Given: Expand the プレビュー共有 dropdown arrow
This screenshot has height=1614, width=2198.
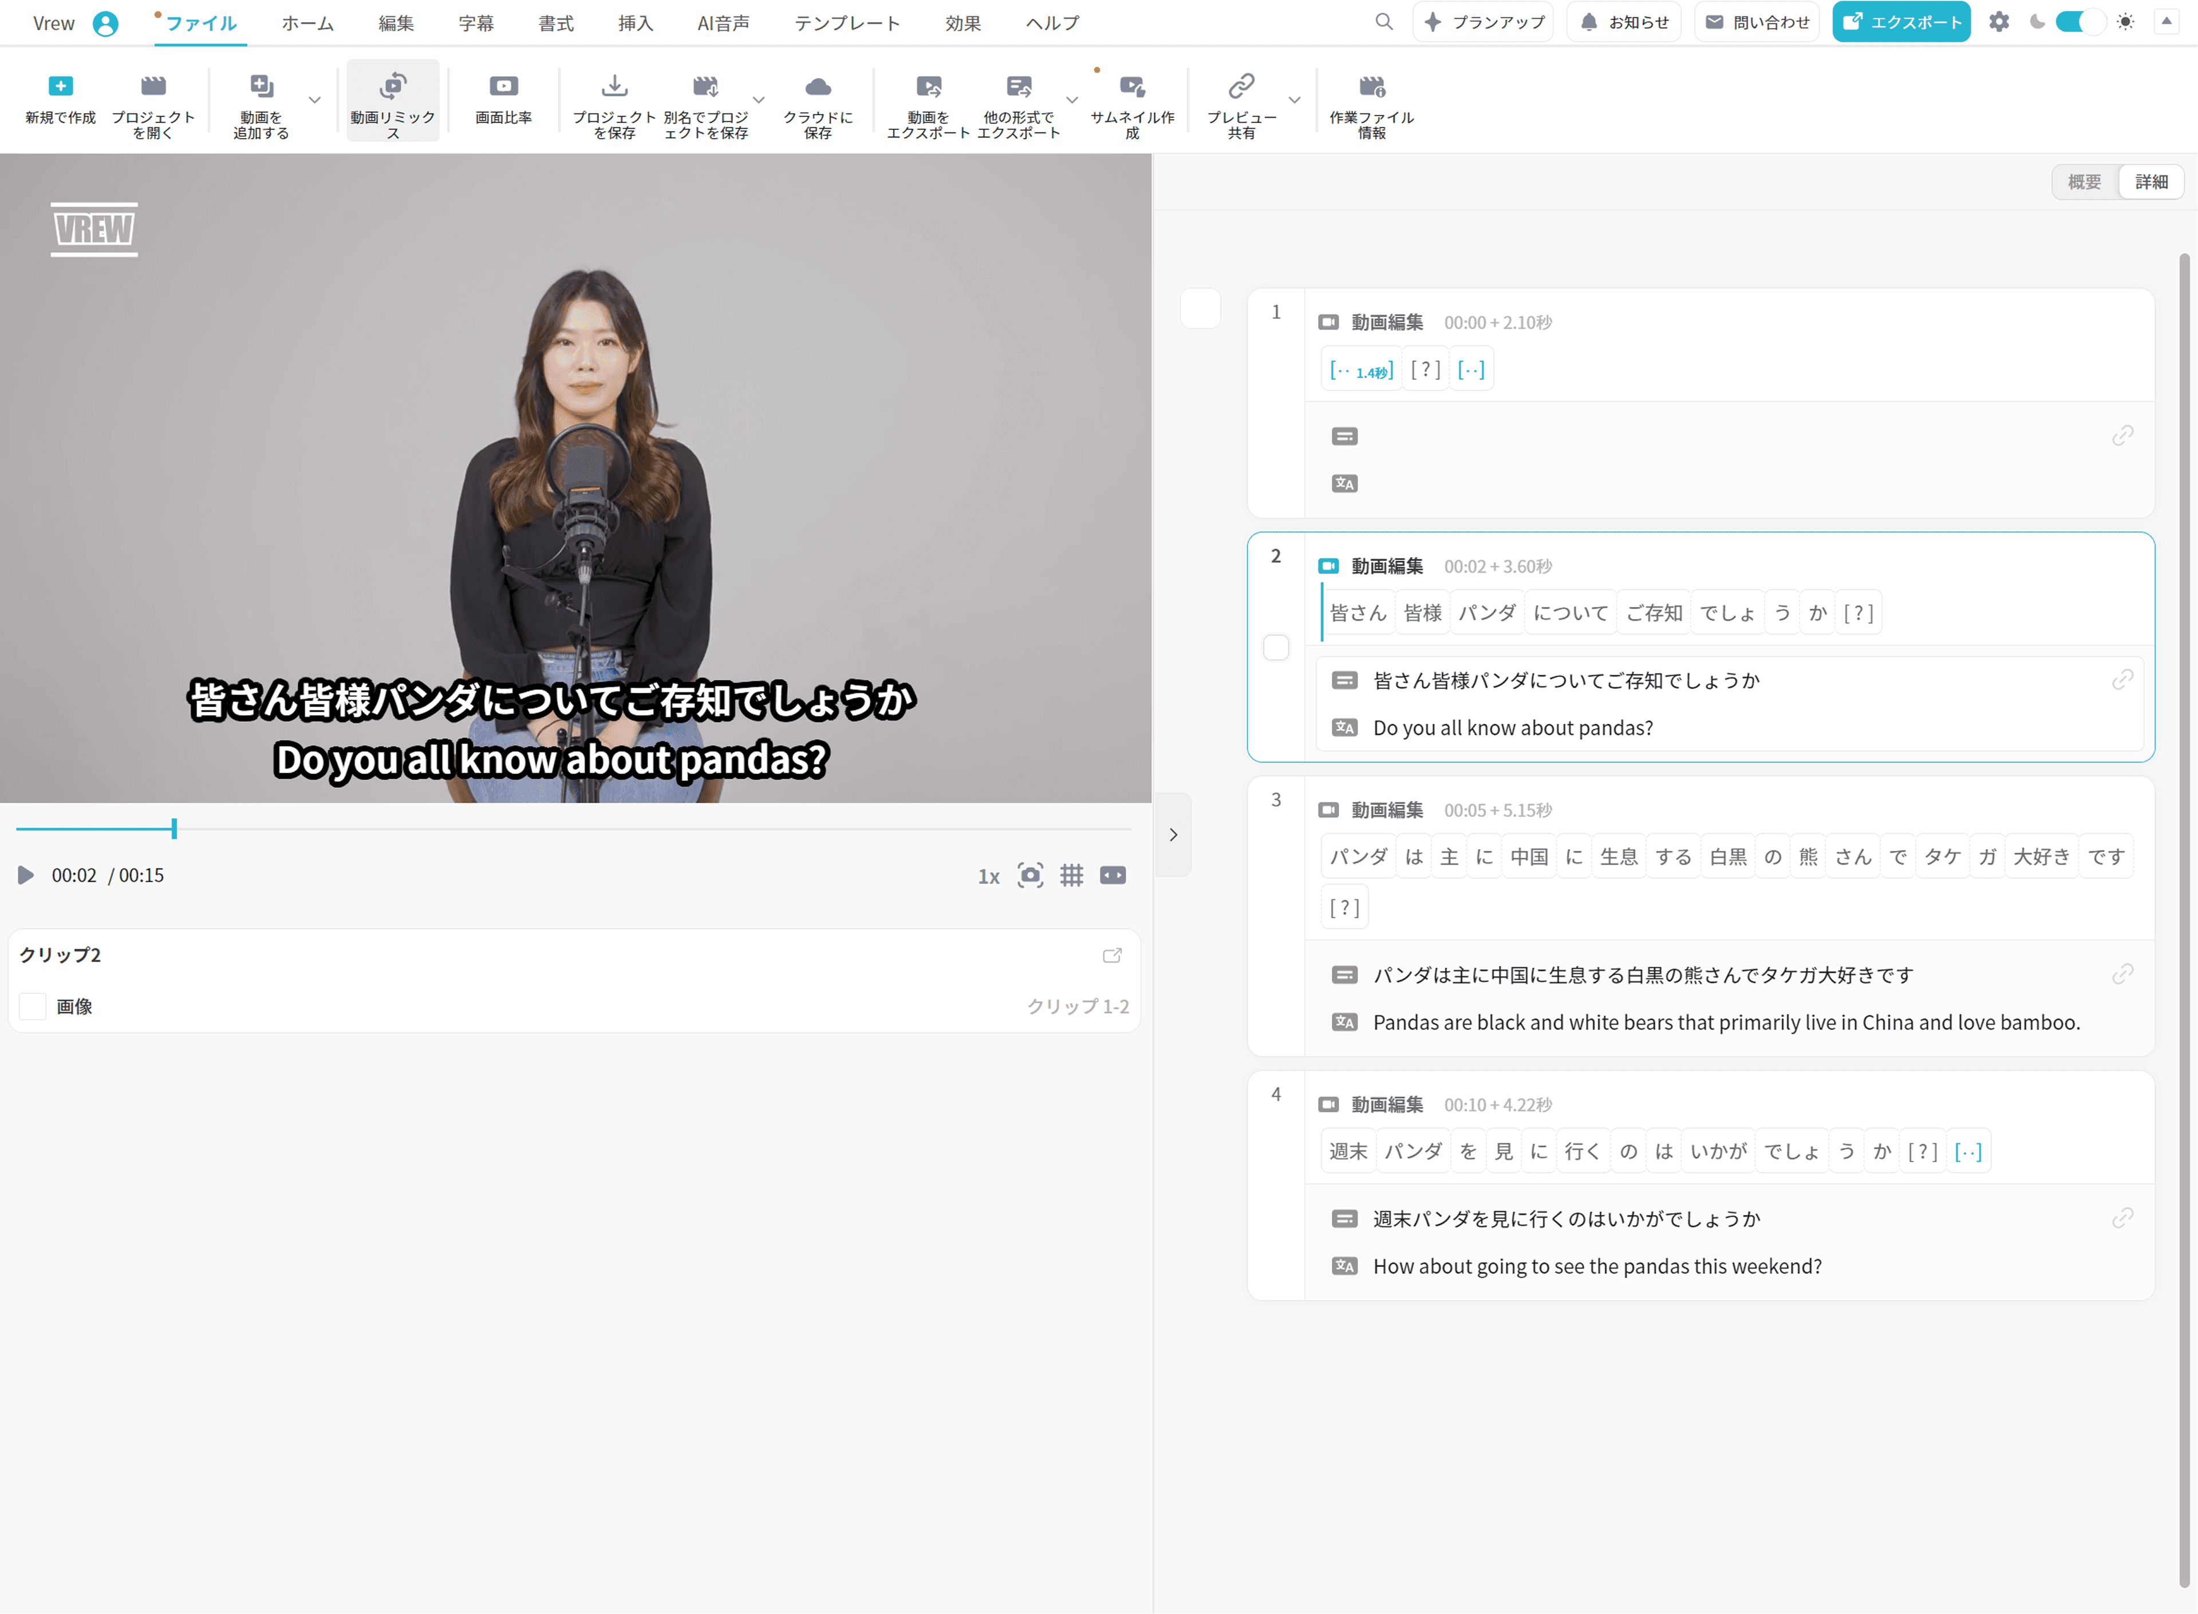Looking at the screenshot, I should tap(1295, 100).
